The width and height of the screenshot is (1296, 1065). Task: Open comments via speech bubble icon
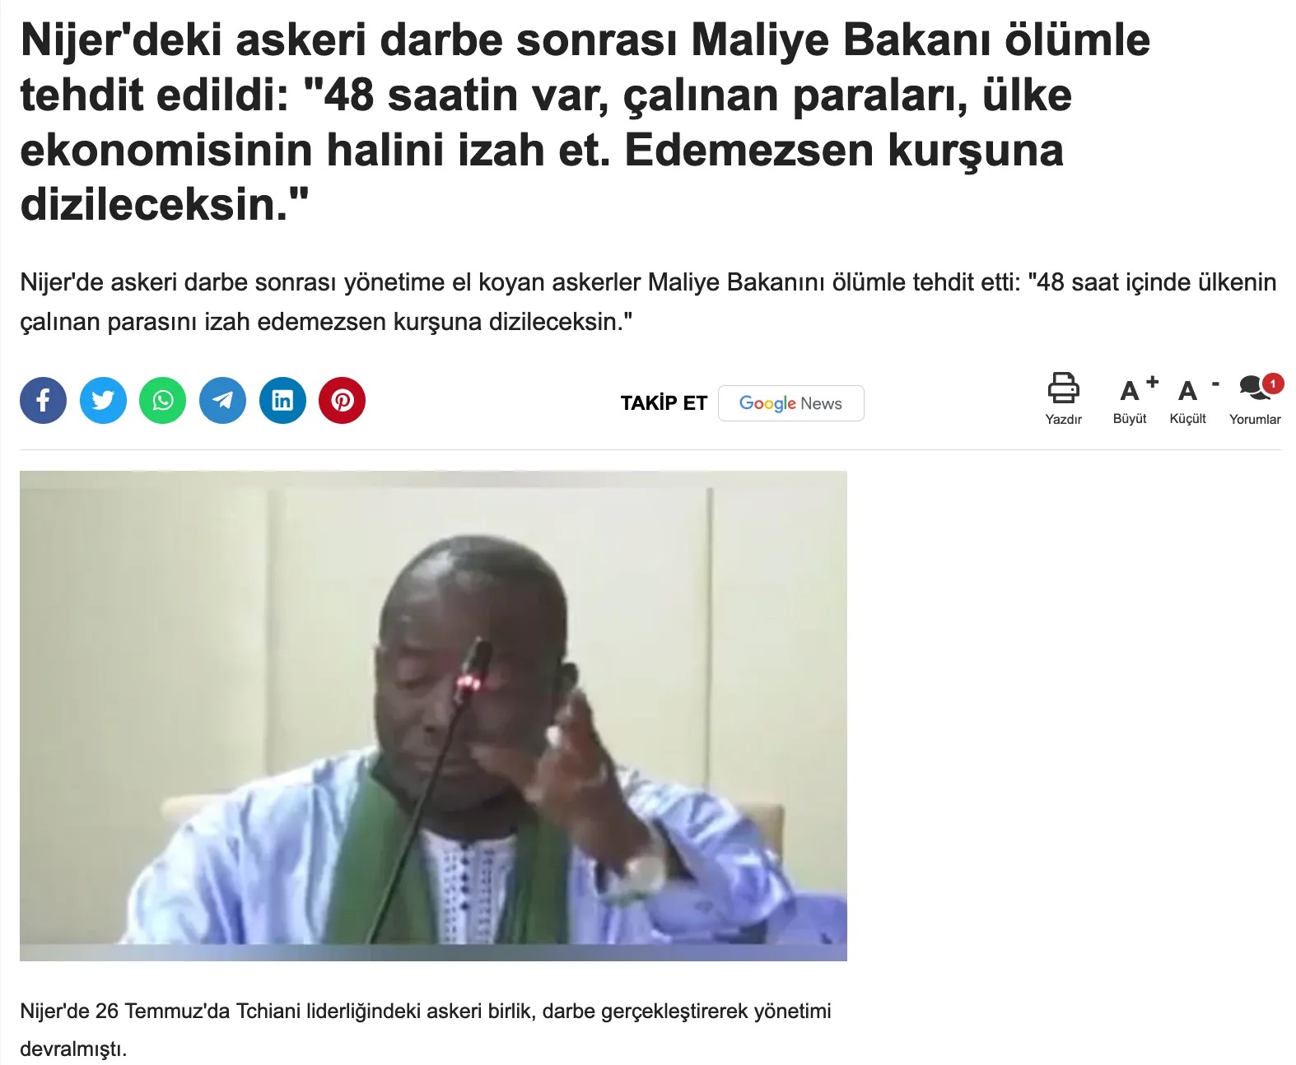pyautogui.click(x=1253, y=388)
